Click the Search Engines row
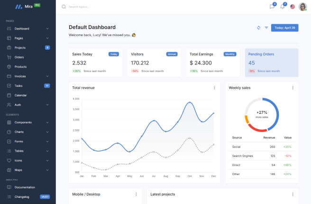The height and width of the screenshot is (204, 311). pos(262,156)
